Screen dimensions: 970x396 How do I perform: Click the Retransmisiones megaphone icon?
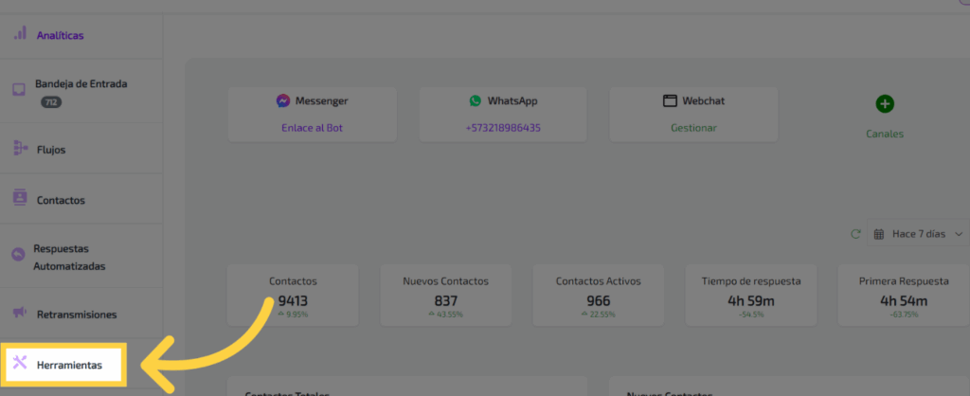point(18,313)
